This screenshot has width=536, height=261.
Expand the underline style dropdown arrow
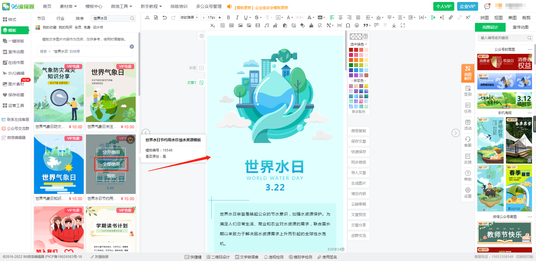pyautogui.click(x=250, y=18)
